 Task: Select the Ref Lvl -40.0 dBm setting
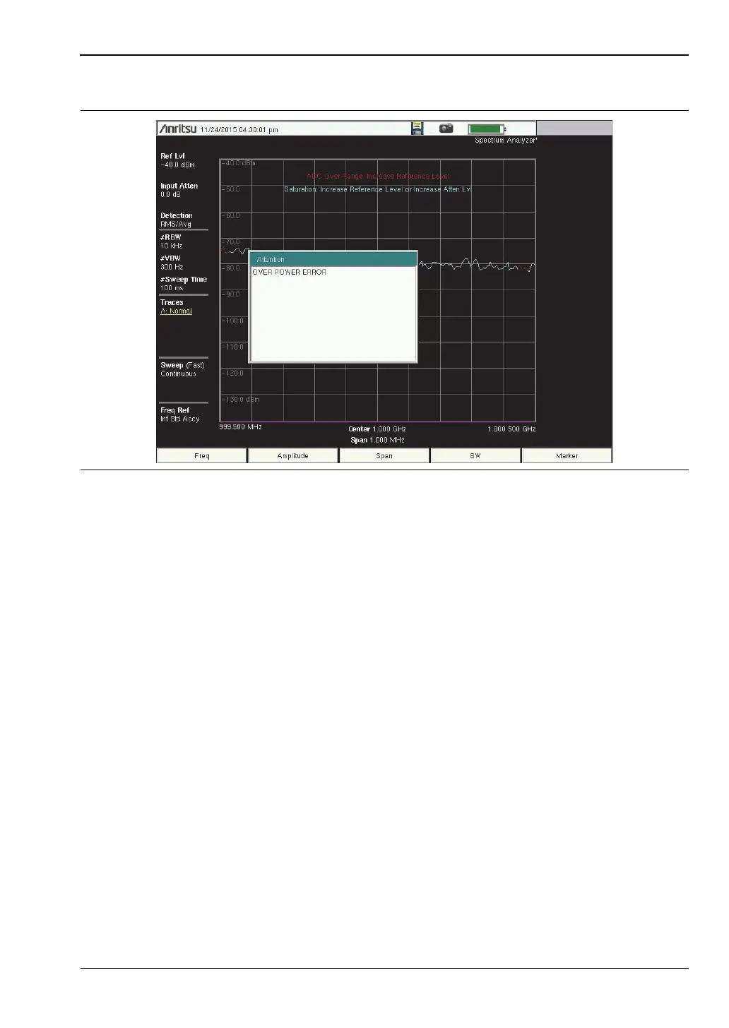point(177,160)
